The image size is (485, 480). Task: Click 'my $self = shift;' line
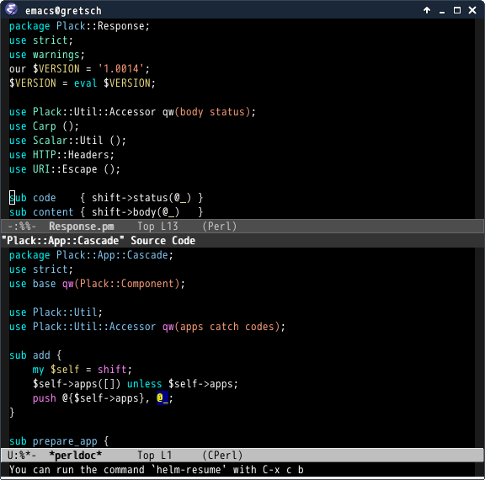pos(83,370)
